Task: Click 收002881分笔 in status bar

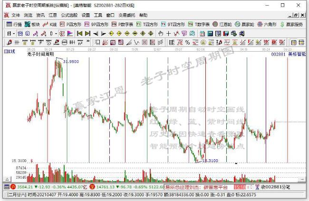Action: (x=276, y=187)
